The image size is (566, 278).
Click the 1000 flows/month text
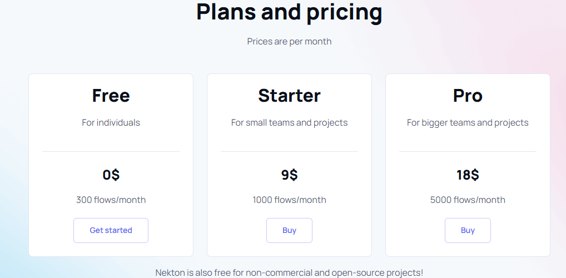click(289, 200)
